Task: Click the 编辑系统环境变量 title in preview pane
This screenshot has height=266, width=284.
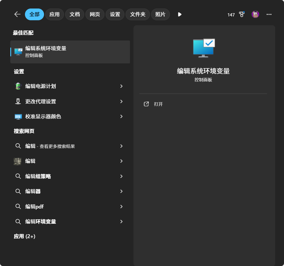Action: point(203,71)
